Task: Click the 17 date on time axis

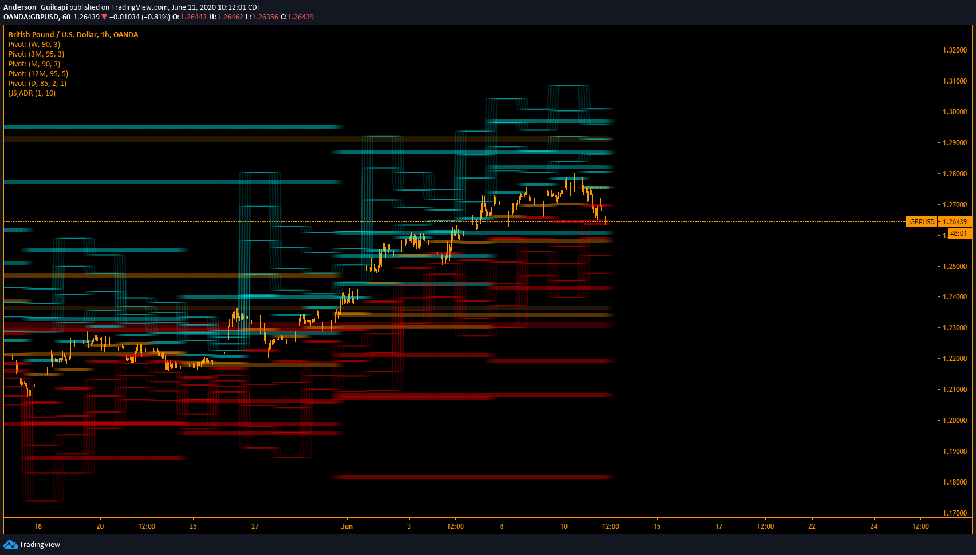Action: (x=719, y=526)
